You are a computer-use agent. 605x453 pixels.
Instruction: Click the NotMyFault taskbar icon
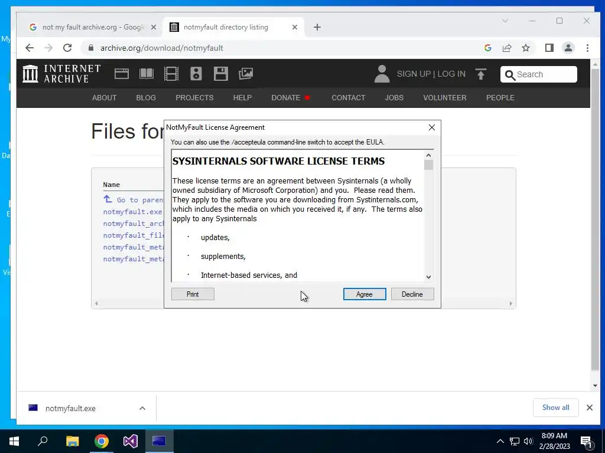[x=159, y=441]
